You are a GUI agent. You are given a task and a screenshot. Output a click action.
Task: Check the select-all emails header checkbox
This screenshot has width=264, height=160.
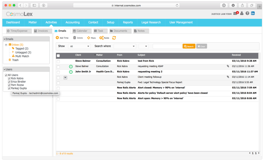pyautogui.click(x=58, y=56)
